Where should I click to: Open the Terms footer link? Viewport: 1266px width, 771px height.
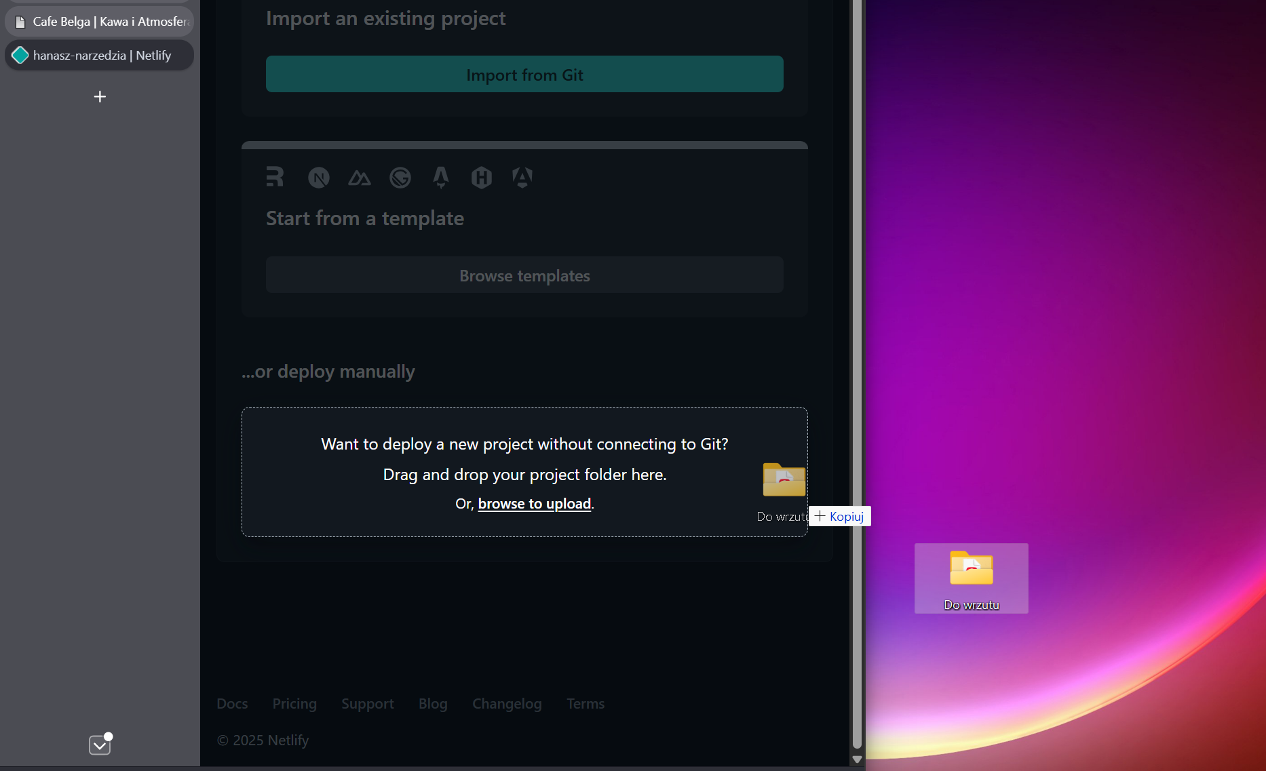[586, 704]
